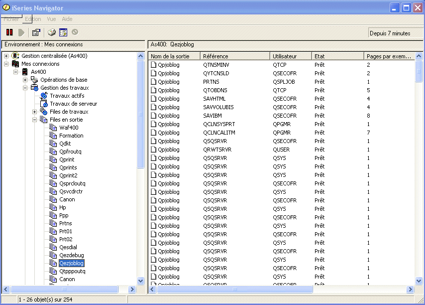This screenshot has width=425, height=305.
Task: Click the list panel horizontal scrollbar thumb
Action: click(235, 289)
